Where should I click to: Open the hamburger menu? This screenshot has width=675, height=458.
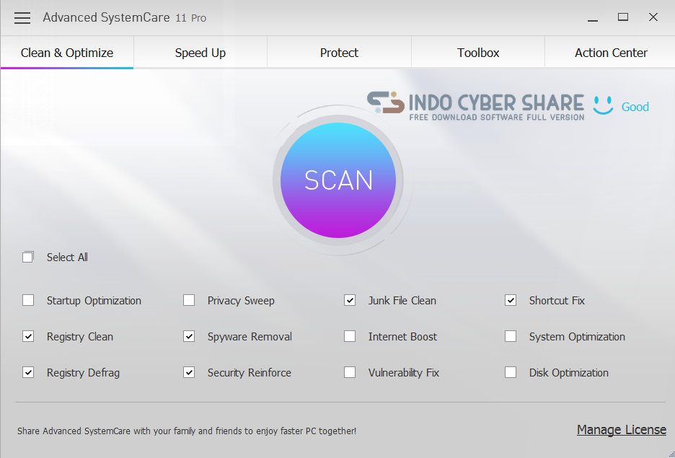(22, 17)
